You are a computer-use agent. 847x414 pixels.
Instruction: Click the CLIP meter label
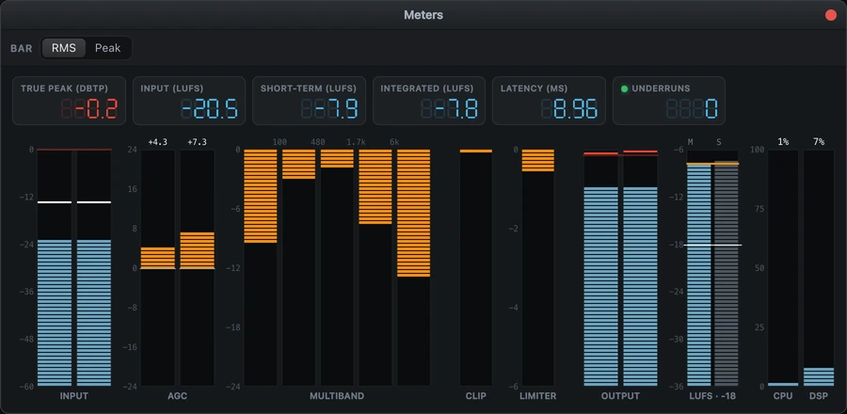[x=476, y=396]
